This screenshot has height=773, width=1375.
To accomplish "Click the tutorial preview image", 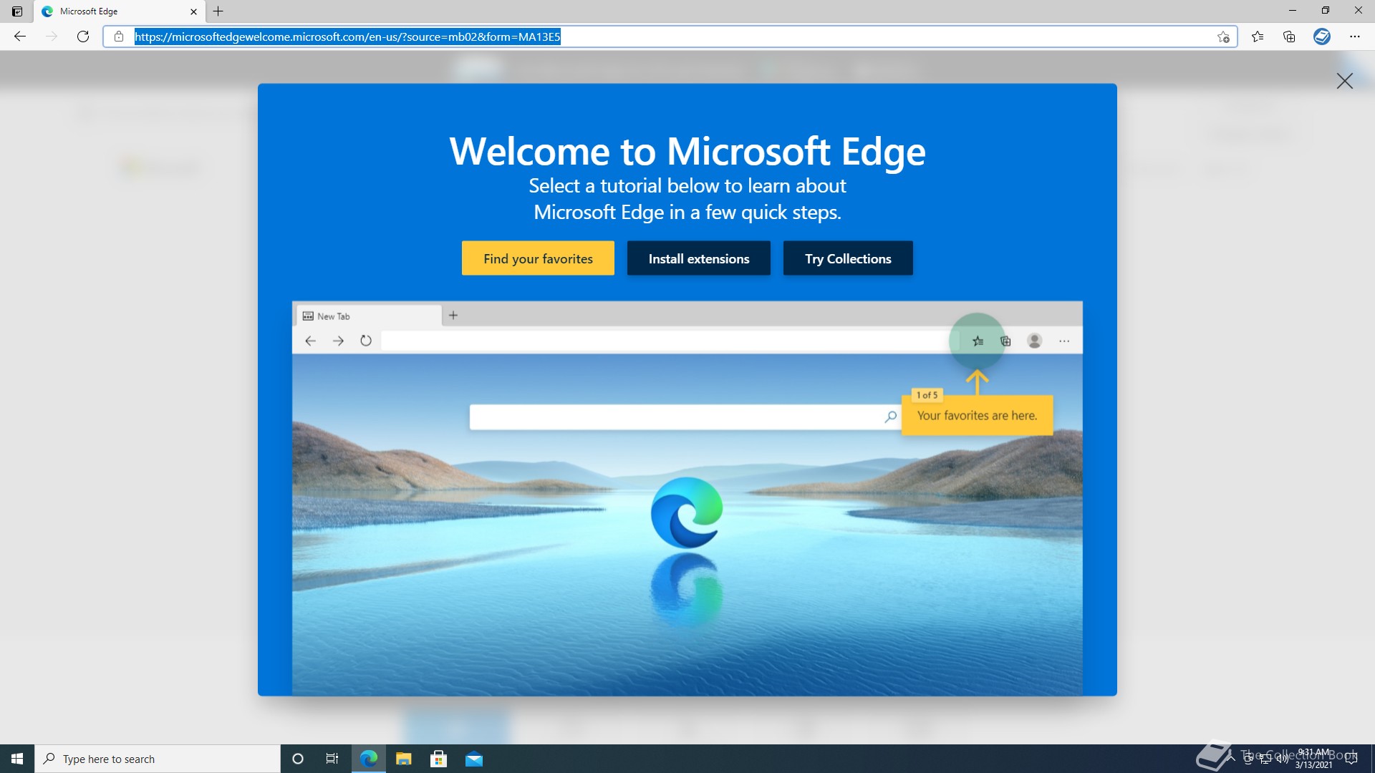I will click(x=687, y=498).
